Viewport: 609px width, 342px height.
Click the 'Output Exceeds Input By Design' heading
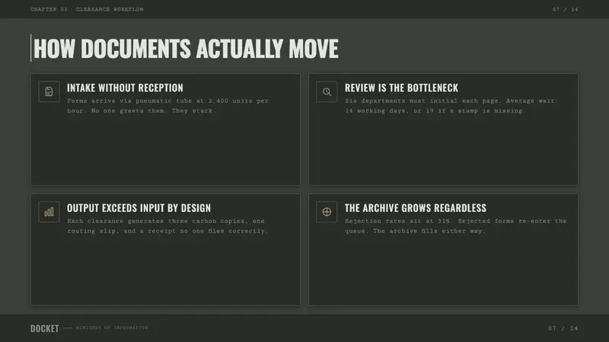[x=139, y=208]
